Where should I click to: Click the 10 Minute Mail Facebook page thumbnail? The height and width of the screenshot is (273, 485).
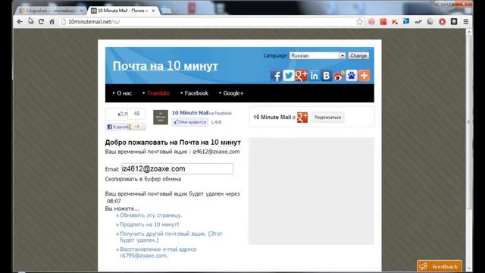pos(161,118)
